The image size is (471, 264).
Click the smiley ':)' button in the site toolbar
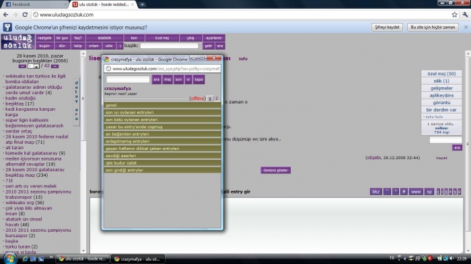pyautogui.click(x=120, y=46)
